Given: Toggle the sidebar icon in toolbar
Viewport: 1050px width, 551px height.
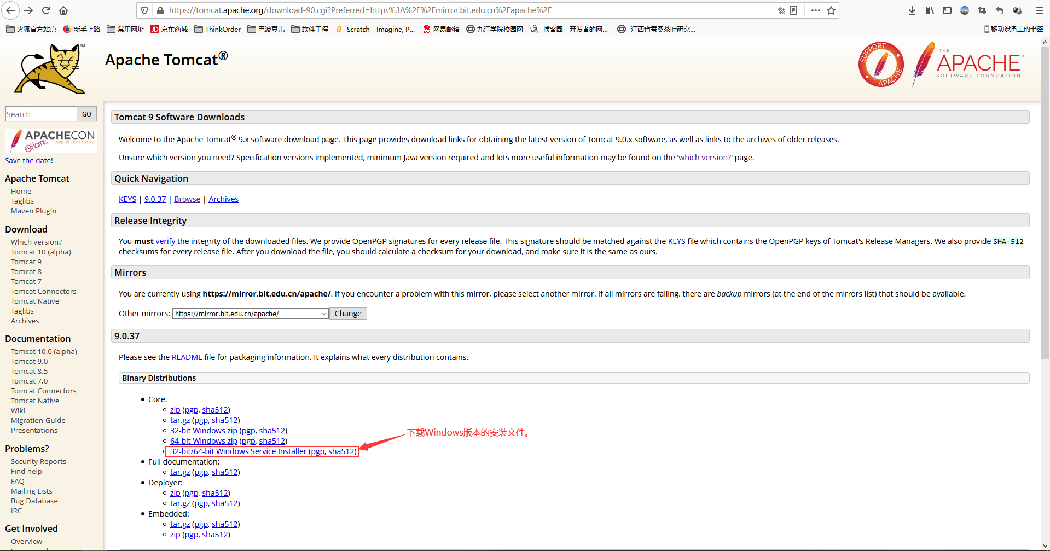Looking at the screenshot, I should tap(947, 10).
